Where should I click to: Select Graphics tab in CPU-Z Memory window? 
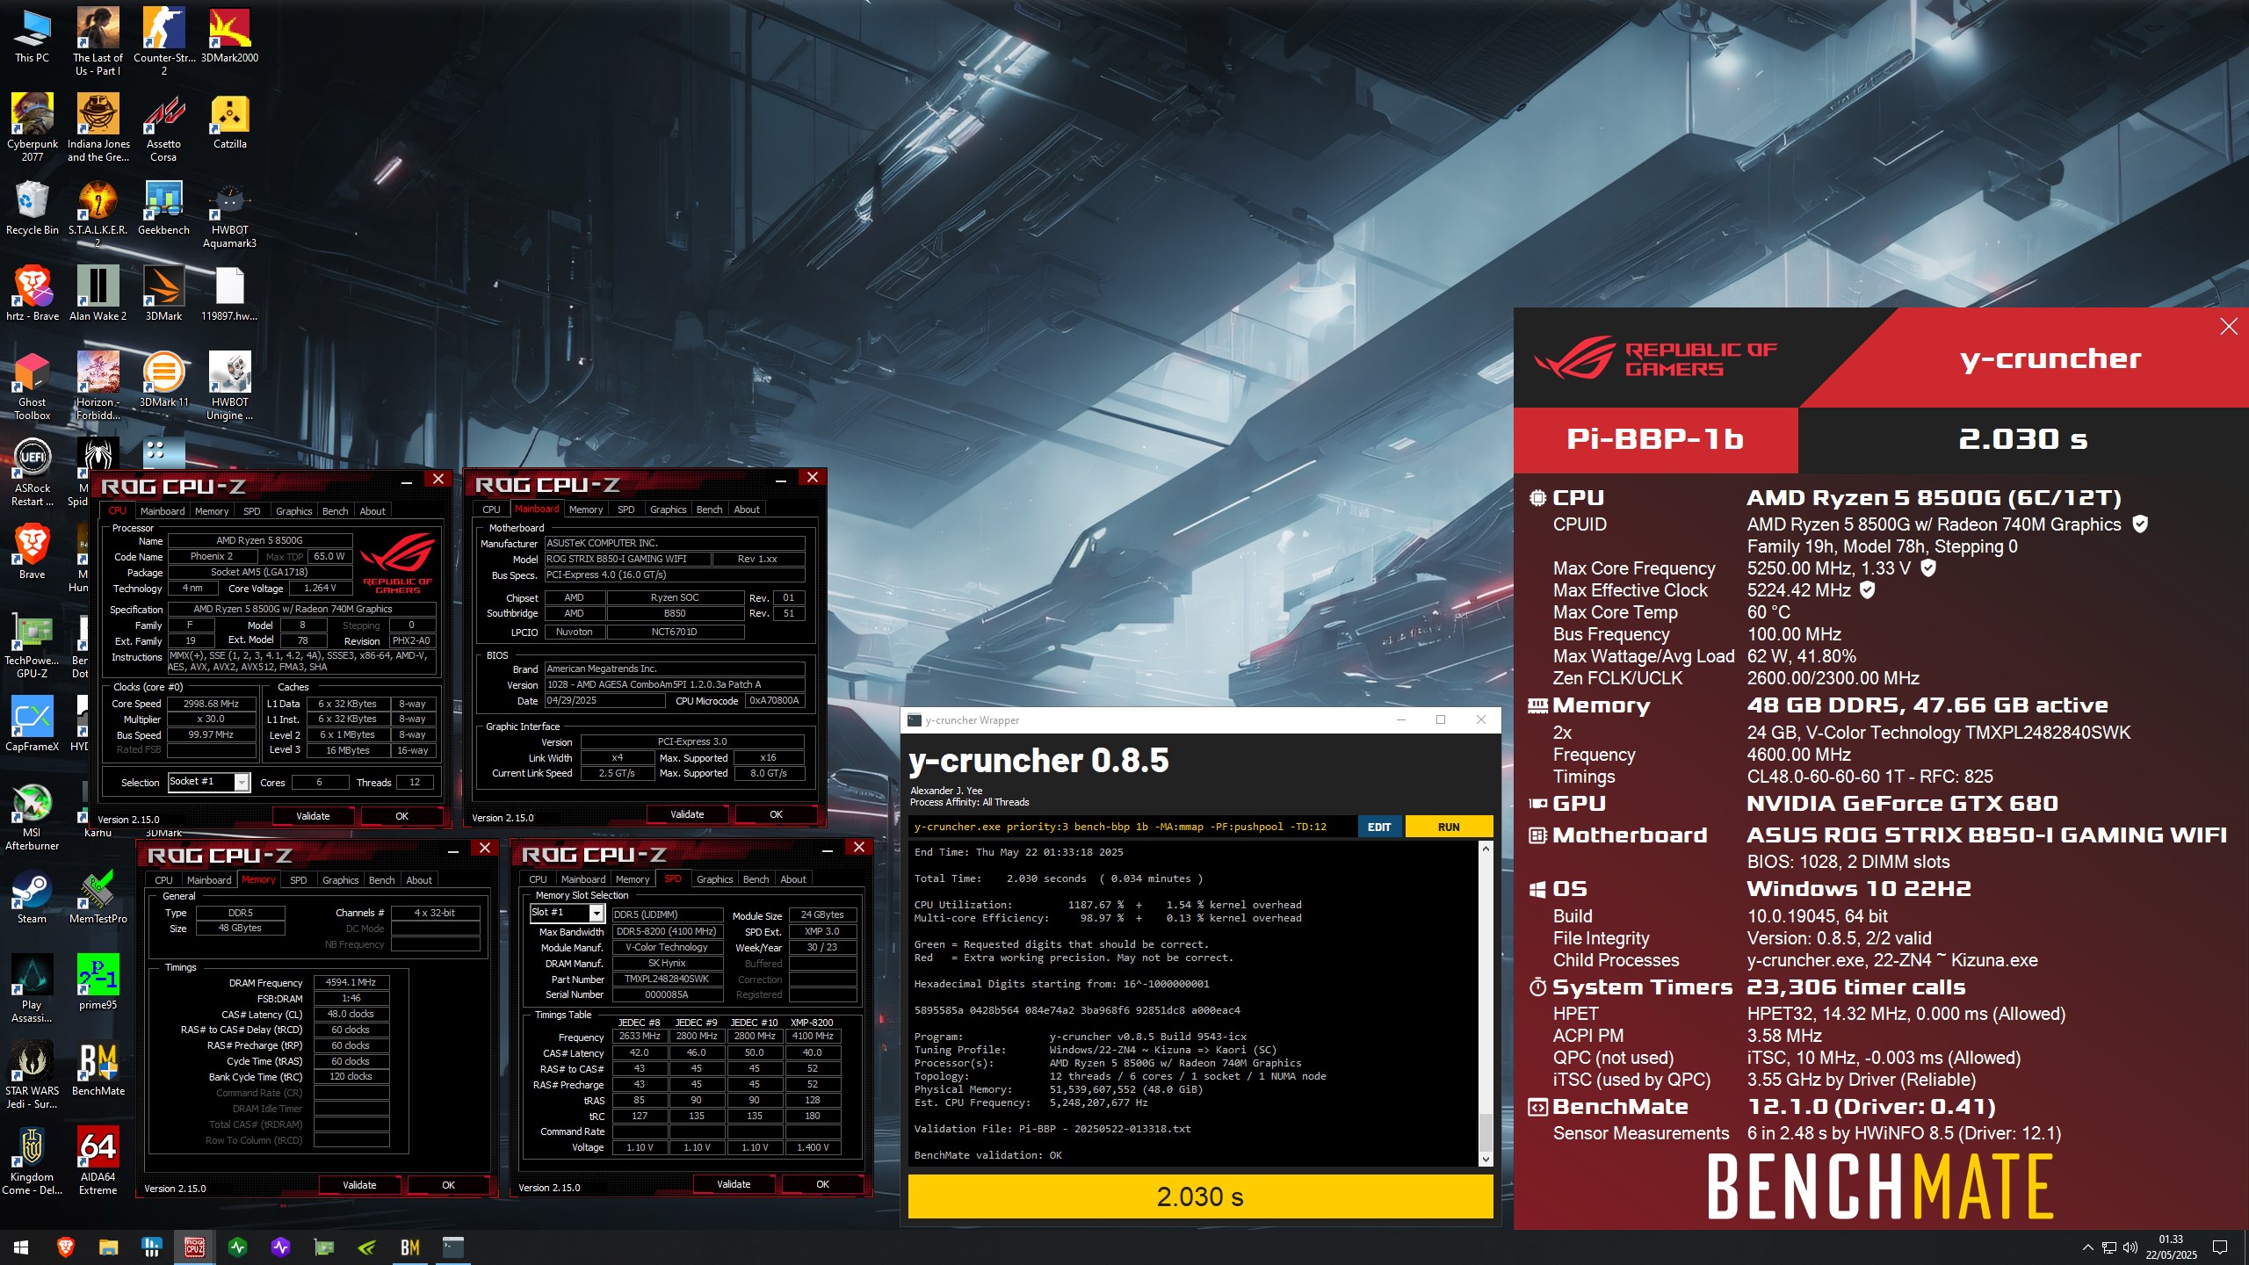click(x=340, y=879)
